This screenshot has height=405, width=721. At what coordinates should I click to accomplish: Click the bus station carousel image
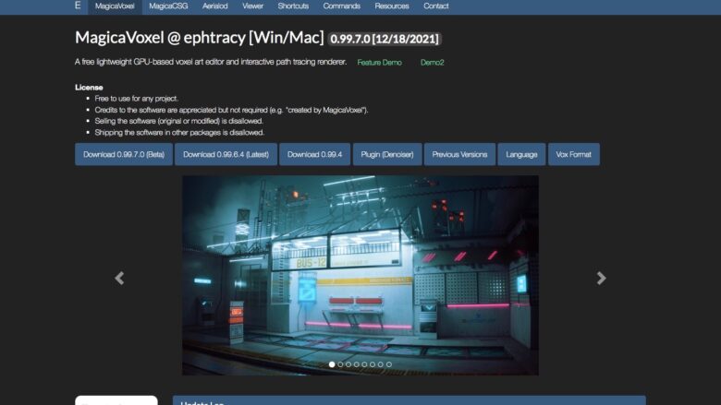click(x=360, y=275)
